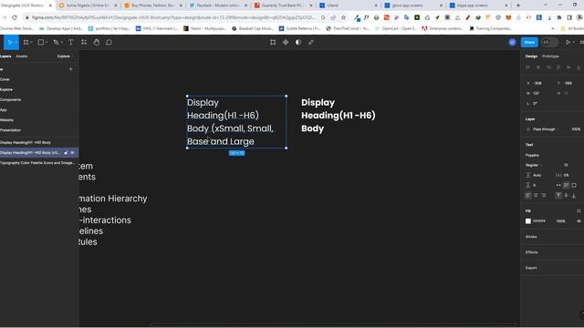Select the Frame tool
This screenshot has width=584, height=328.
(26, 43)
